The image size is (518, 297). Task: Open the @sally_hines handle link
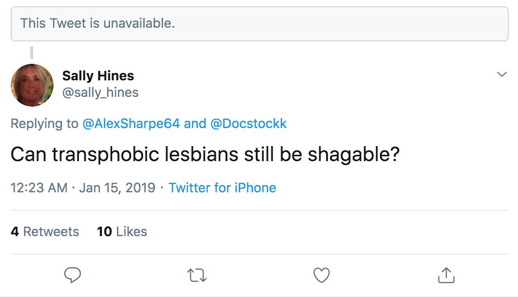100,93
